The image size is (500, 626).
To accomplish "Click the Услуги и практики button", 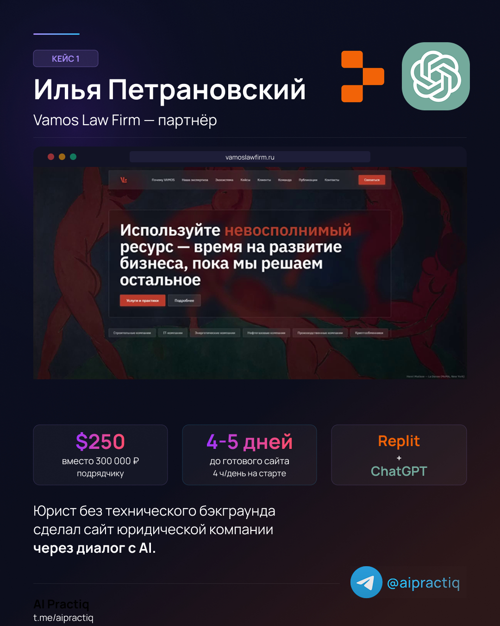I will coord(143,300).
